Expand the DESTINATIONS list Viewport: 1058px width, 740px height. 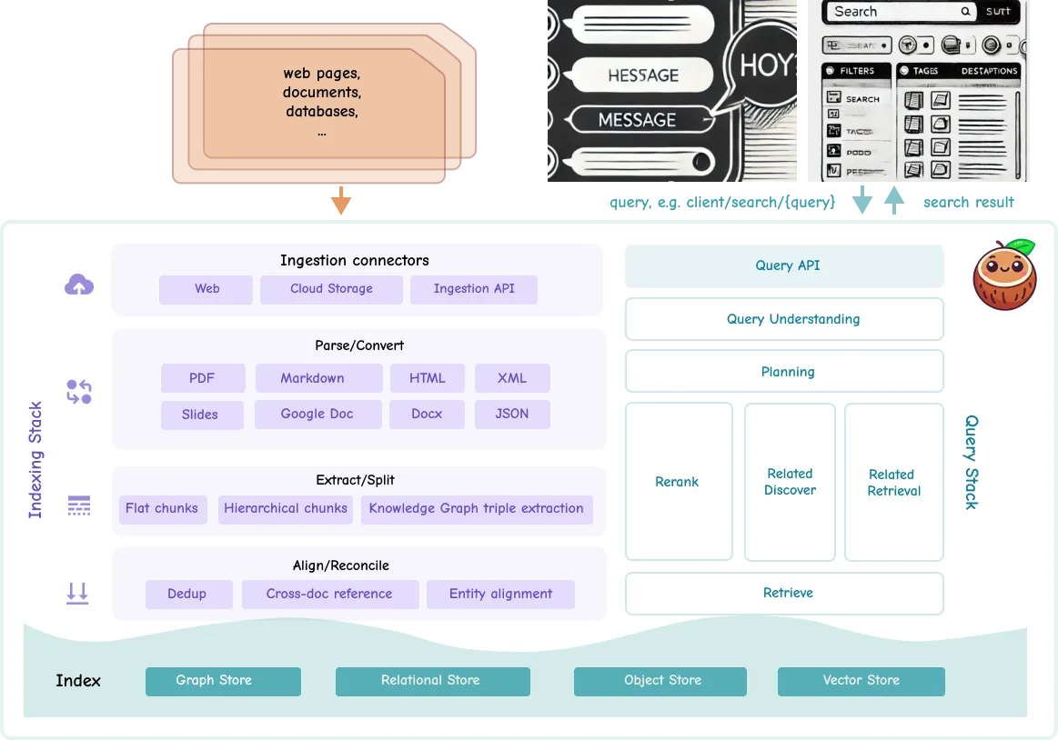pos(989,71)
